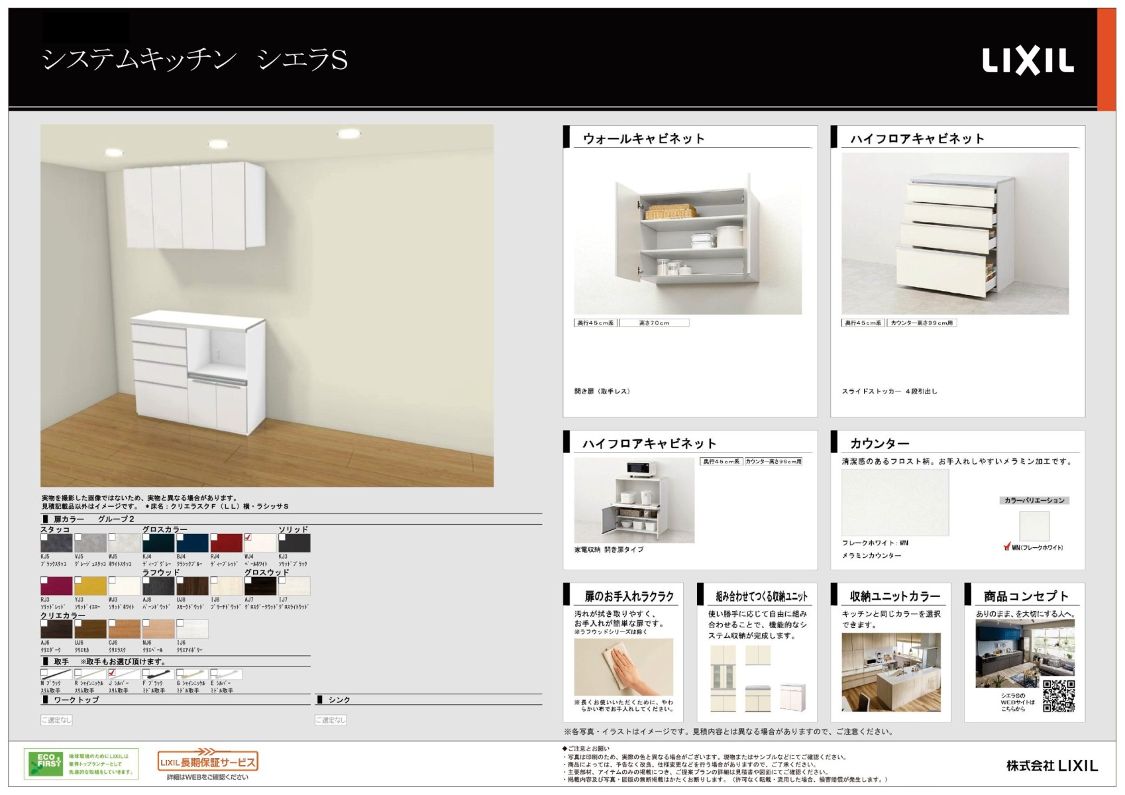1125x795 pixels.
Task: Click the WN flake white color variation swatch
Action: (1034, 526)
